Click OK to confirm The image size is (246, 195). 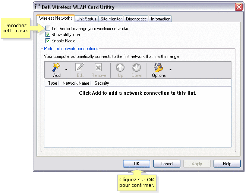pos(136,163)
